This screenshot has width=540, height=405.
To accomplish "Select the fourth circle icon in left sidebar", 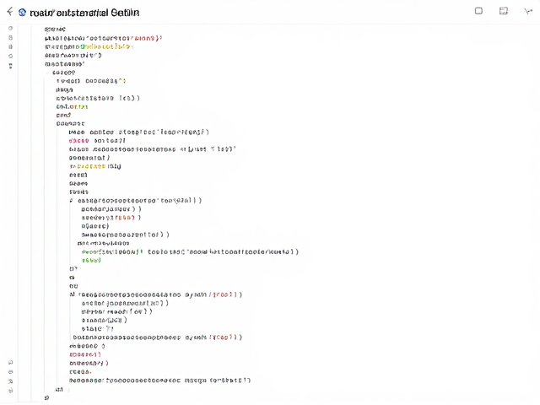I will (x=11, y=57).
